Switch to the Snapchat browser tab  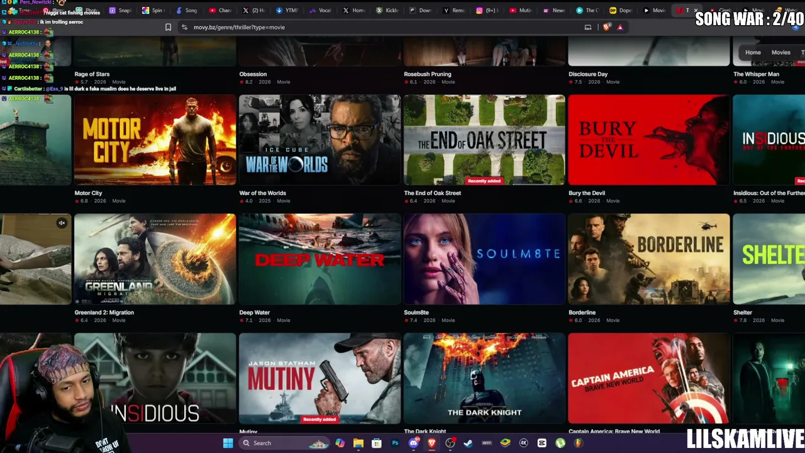point(121,10)
